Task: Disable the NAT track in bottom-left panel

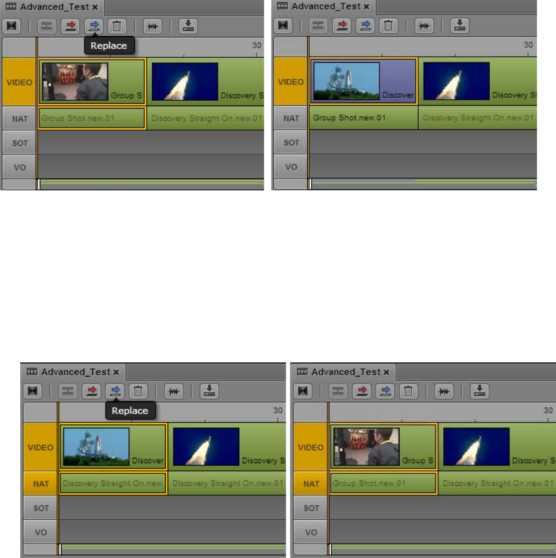Action: [x=41, y=483]
